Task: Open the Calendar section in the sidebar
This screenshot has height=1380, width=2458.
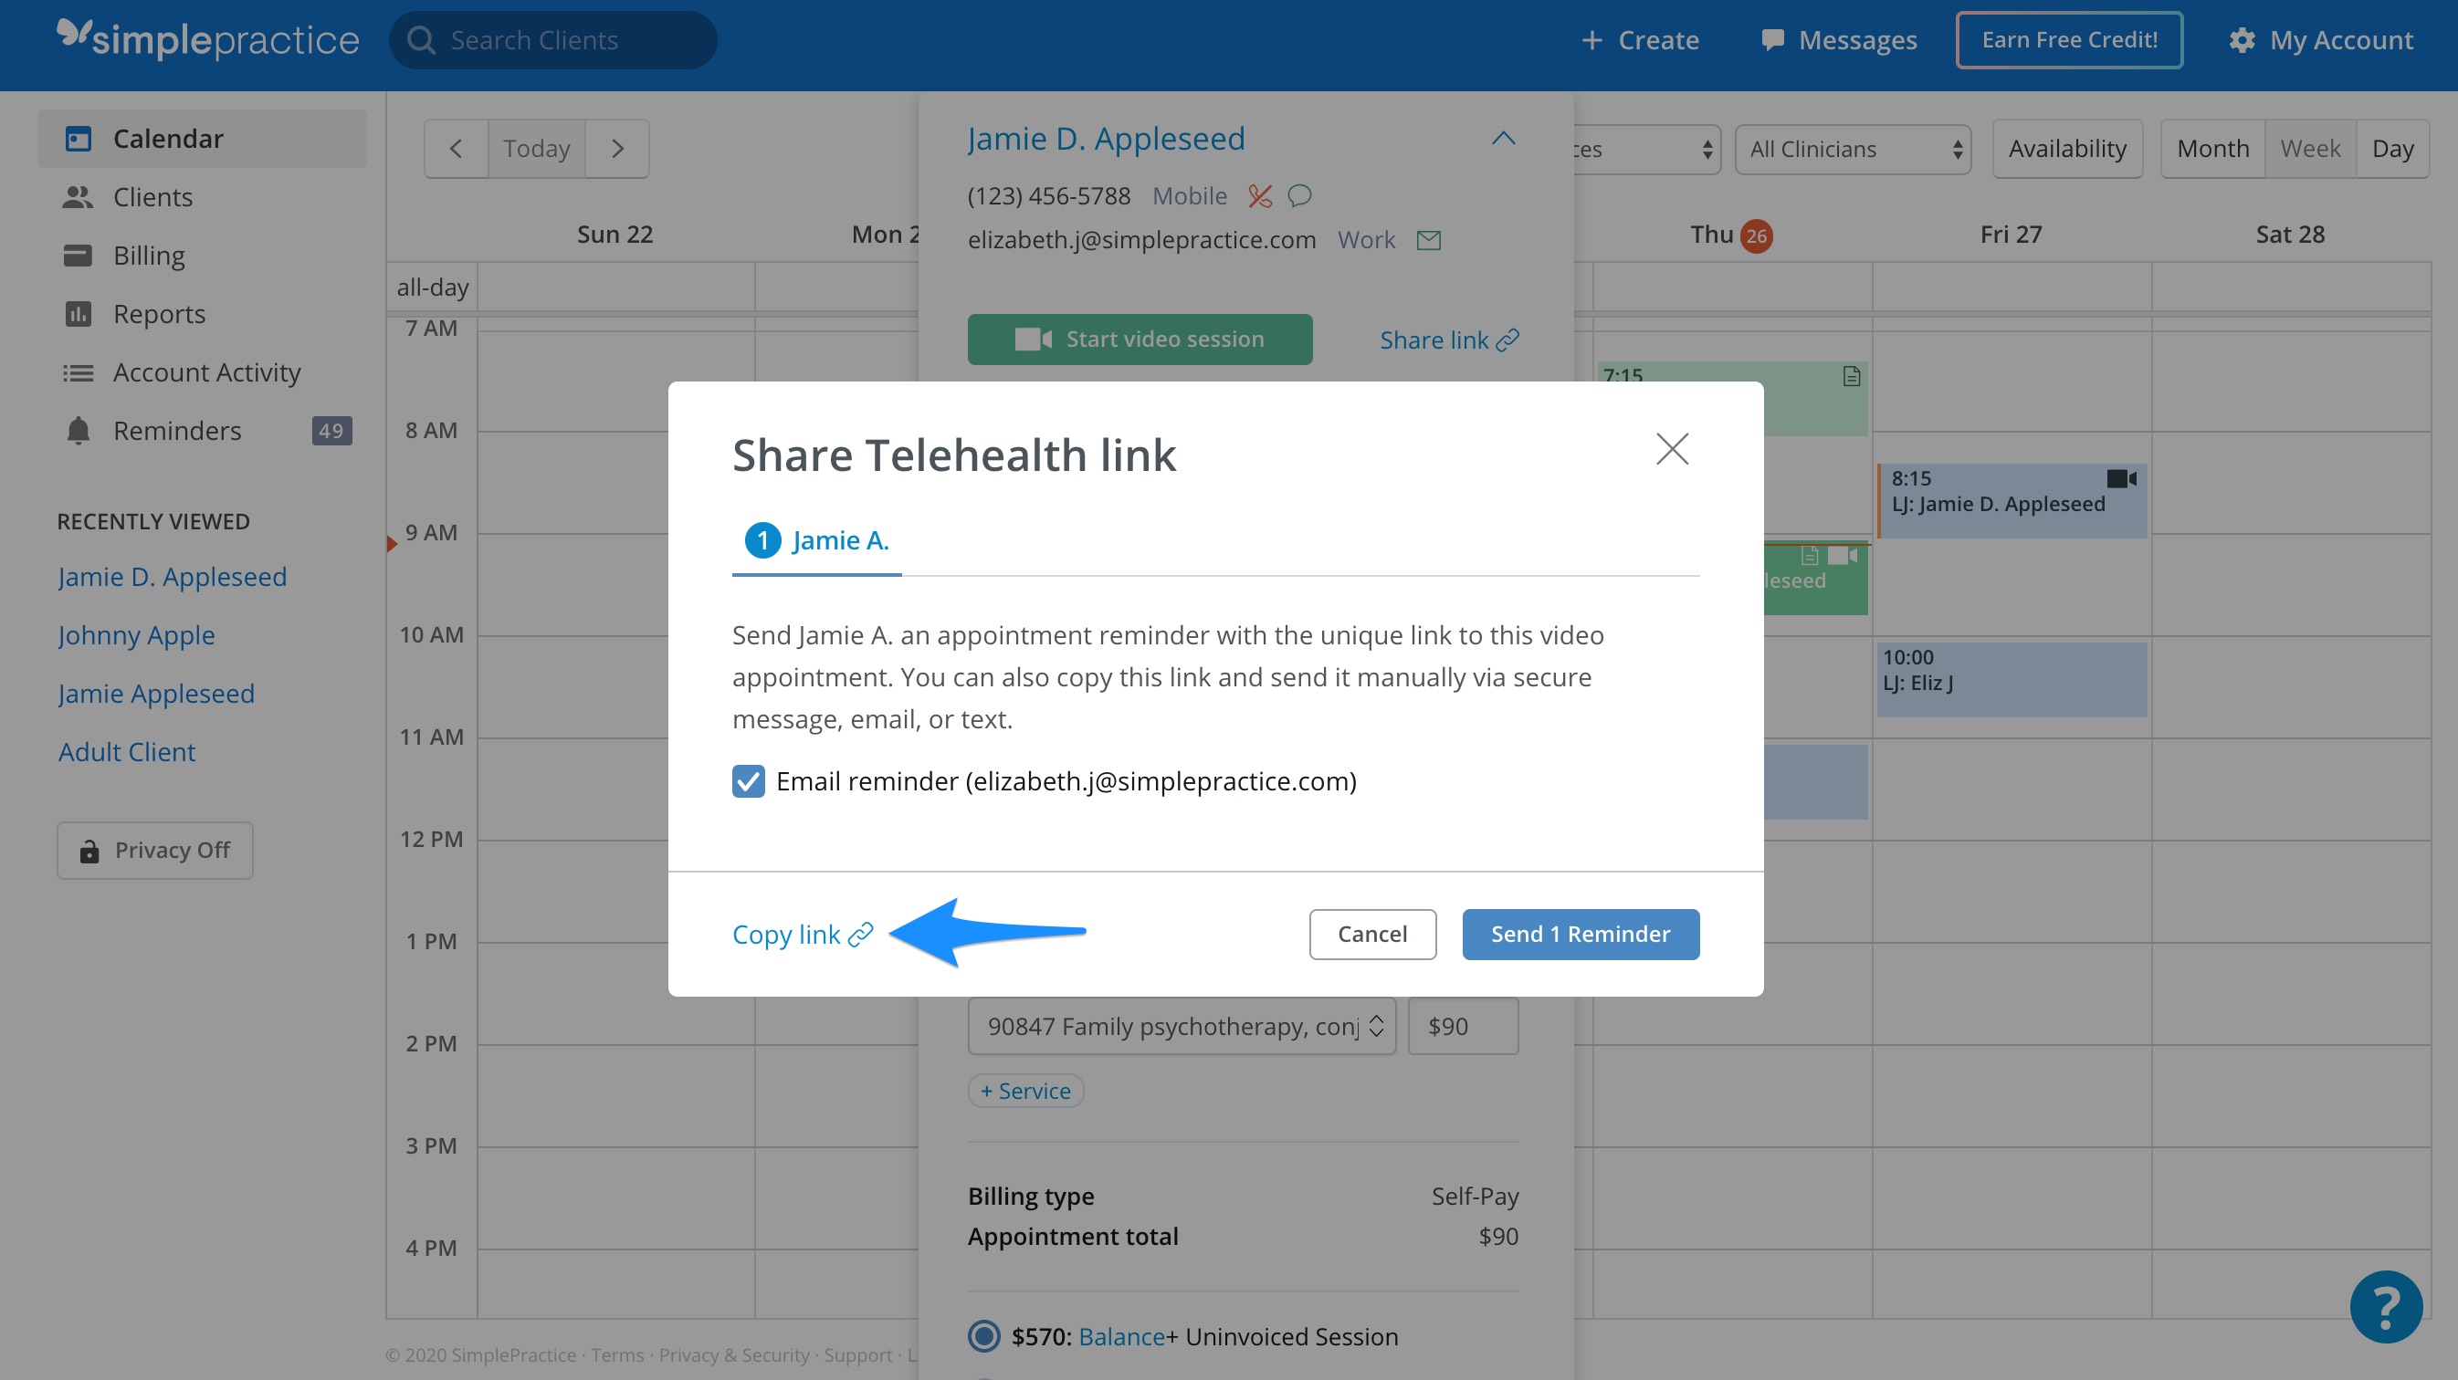Action: coord(80,139)
